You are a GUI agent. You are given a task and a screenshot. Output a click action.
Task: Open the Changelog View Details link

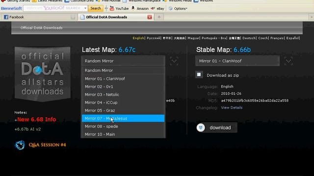232,108
